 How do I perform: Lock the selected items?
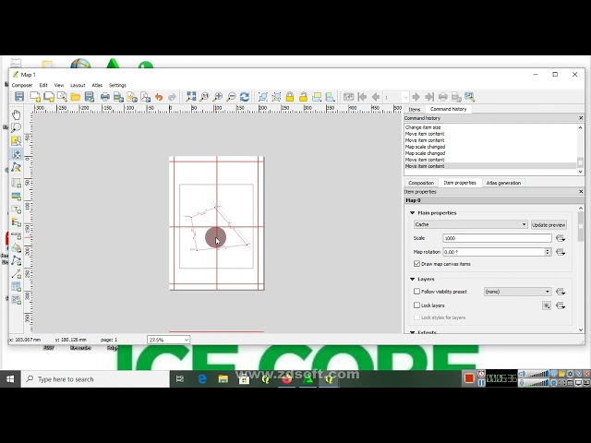tap(290, 97)
